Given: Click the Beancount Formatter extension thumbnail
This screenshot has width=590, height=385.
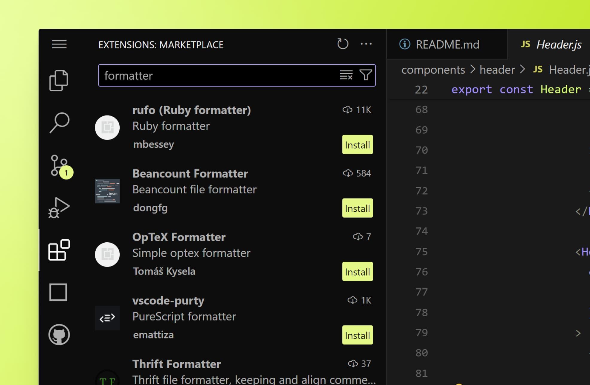Looking at the screenshot, I should pyautogui.click(x=107, y=191).
